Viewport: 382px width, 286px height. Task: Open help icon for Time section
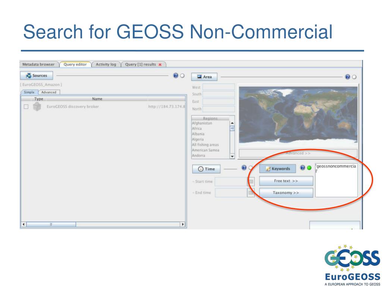point(244,168)
